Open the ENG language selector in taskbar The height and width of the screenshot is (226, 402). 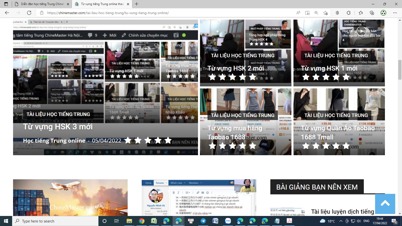point(366,221)
